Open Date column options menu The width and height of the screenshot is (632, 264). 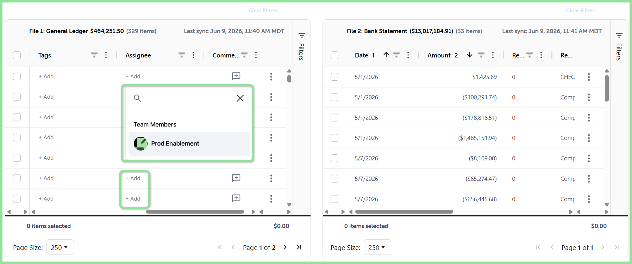click(x=408, y=55)
